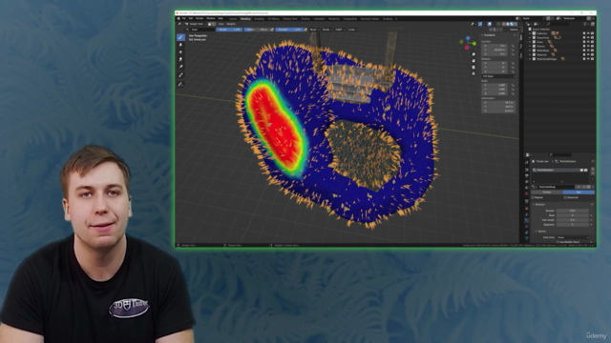Viewport: 611px width, 343px height.
Task: Disable WaterSmallFoliage render camera icon
Action: point(592,59)
